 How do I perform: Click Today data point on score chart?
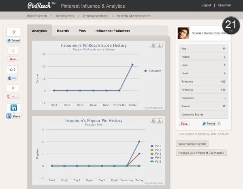(132, 65)
